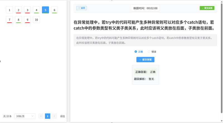Select highlighted question 5
This screenshot has width=223, height=123.
click(x=45, y=10)
